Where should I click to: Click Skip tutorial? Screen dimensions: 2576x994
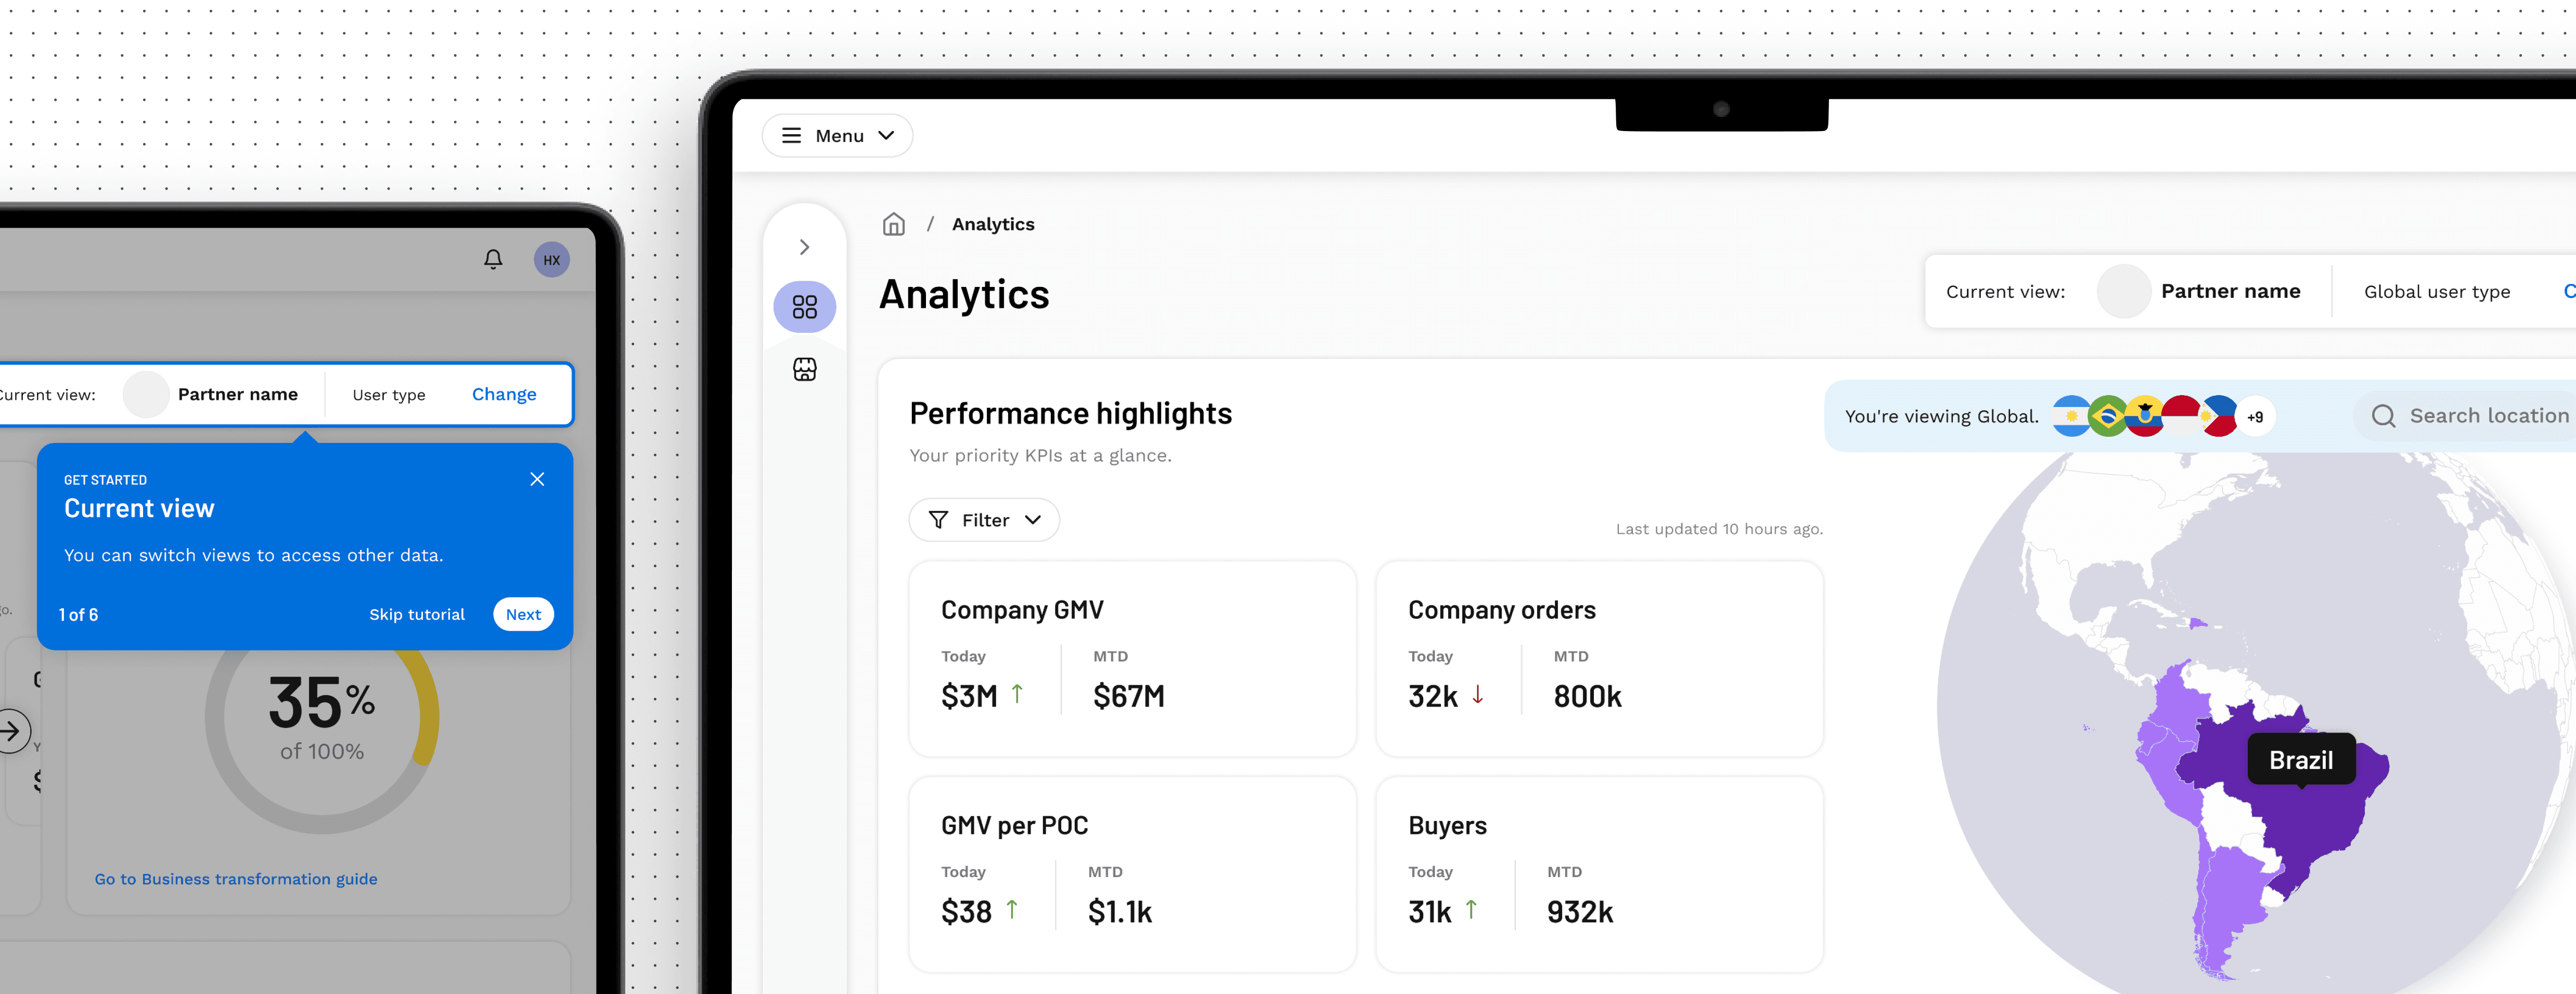[417, 614]
